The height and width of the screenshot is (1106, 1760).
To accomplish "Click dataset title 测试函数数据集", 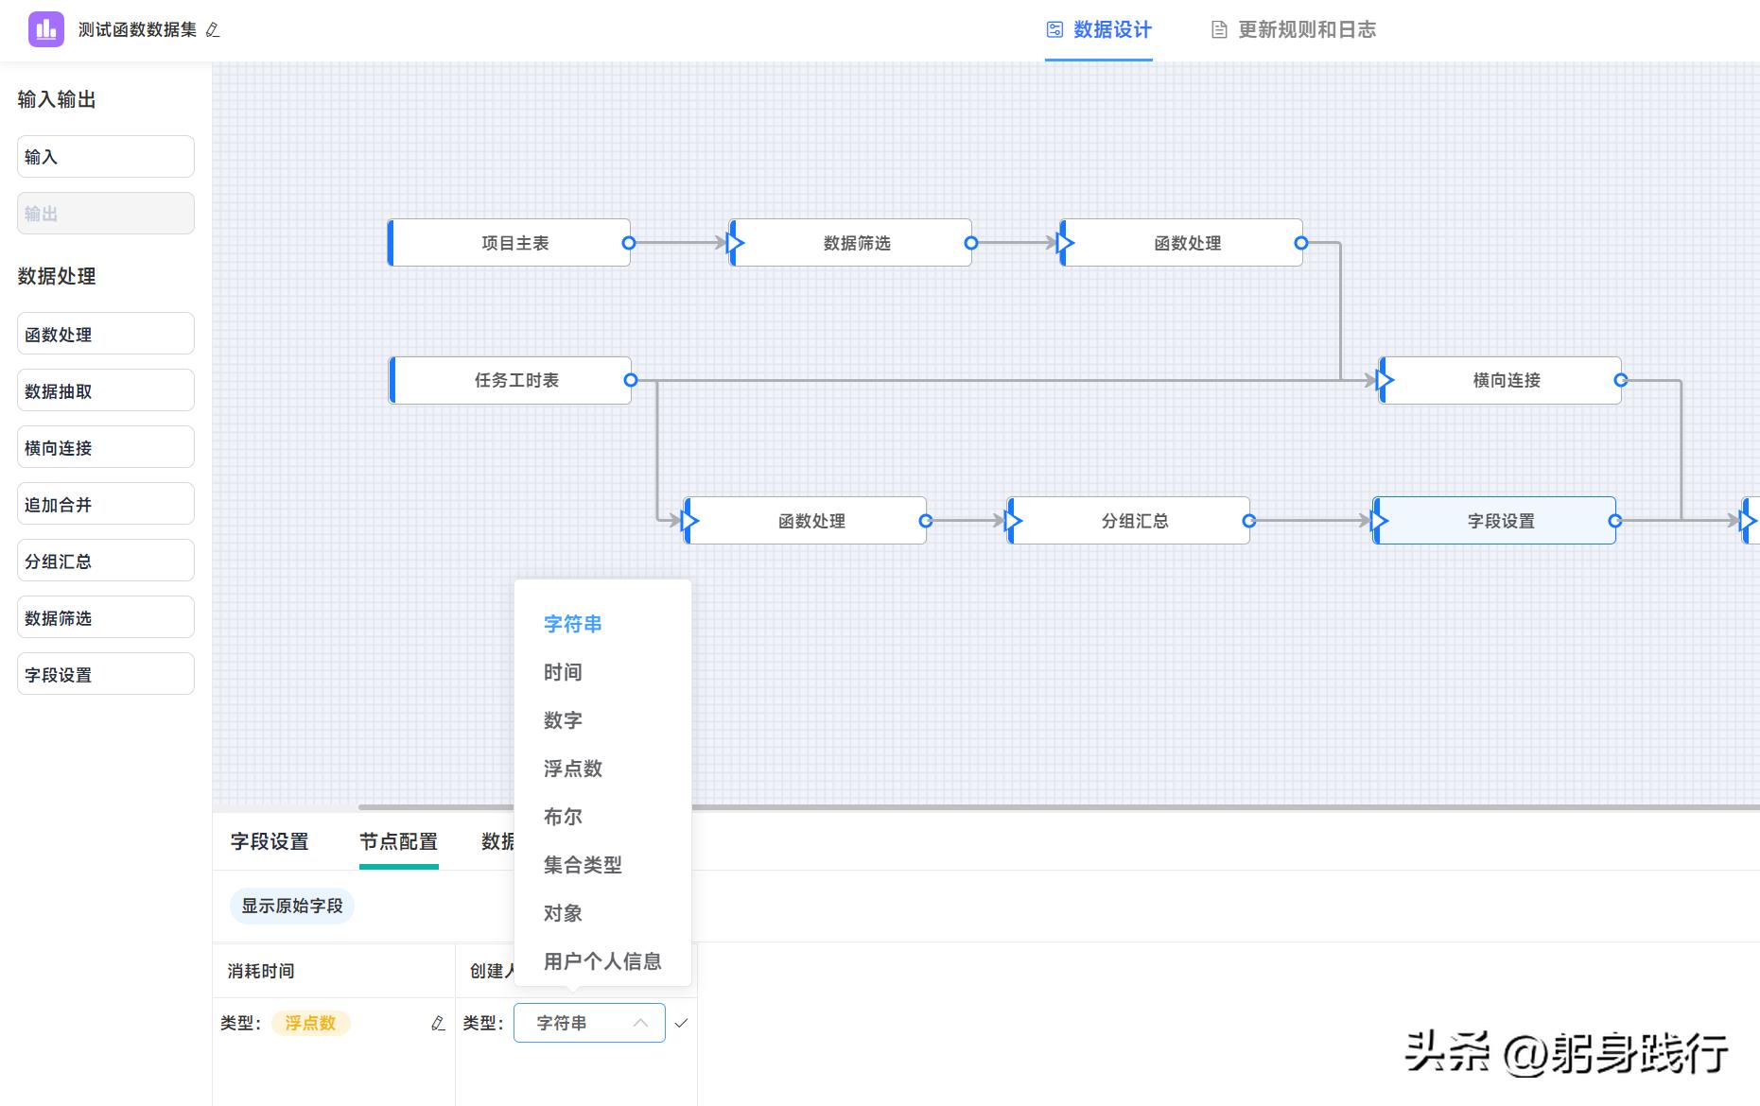I will point(137,30).
